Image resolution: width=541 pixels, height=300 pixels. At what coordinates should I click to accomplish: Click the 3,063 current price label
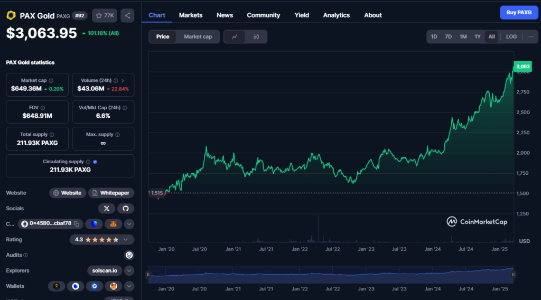pos(523,67)
